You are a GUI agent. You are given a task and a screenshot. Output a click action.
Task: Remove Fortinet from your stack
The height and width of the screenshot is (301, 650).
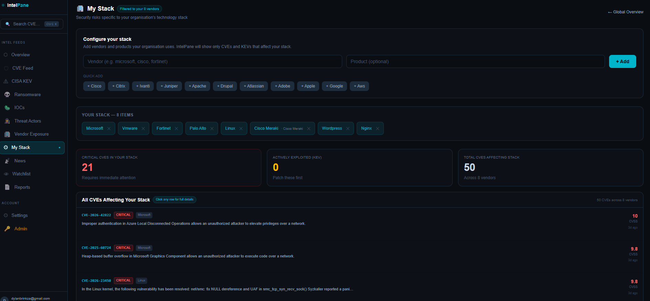176,129
